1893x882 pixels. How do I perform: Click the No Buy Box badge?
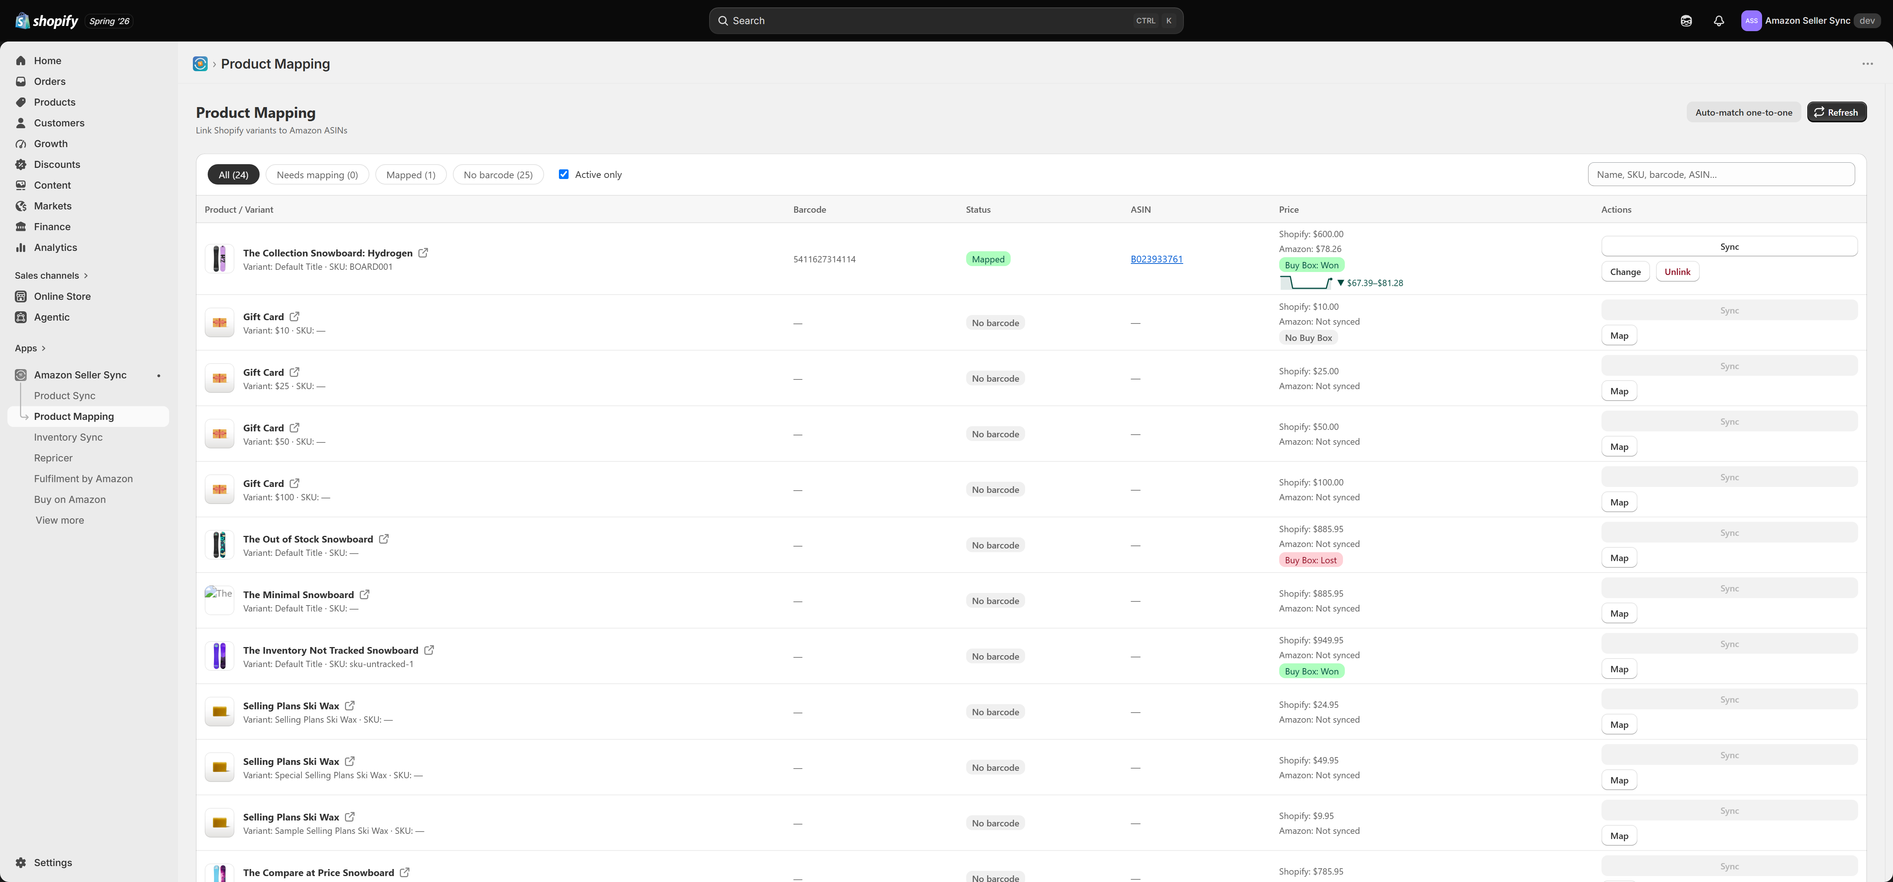tap(1308, 338)
